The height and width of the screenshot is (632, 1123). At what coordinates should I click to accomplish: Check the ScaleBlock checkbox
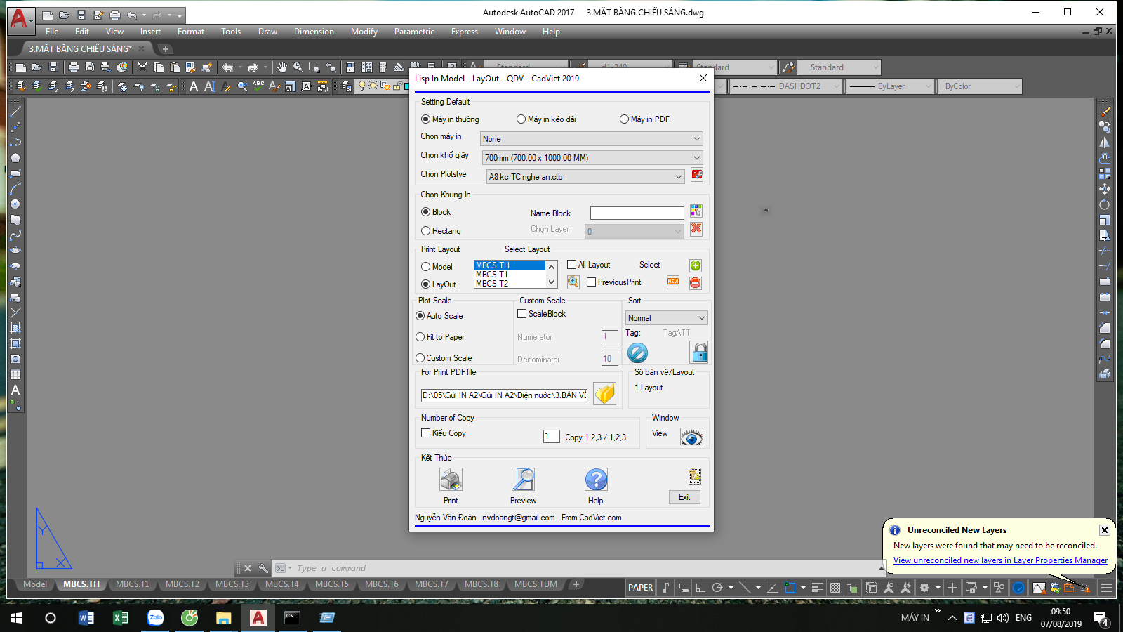522,314
